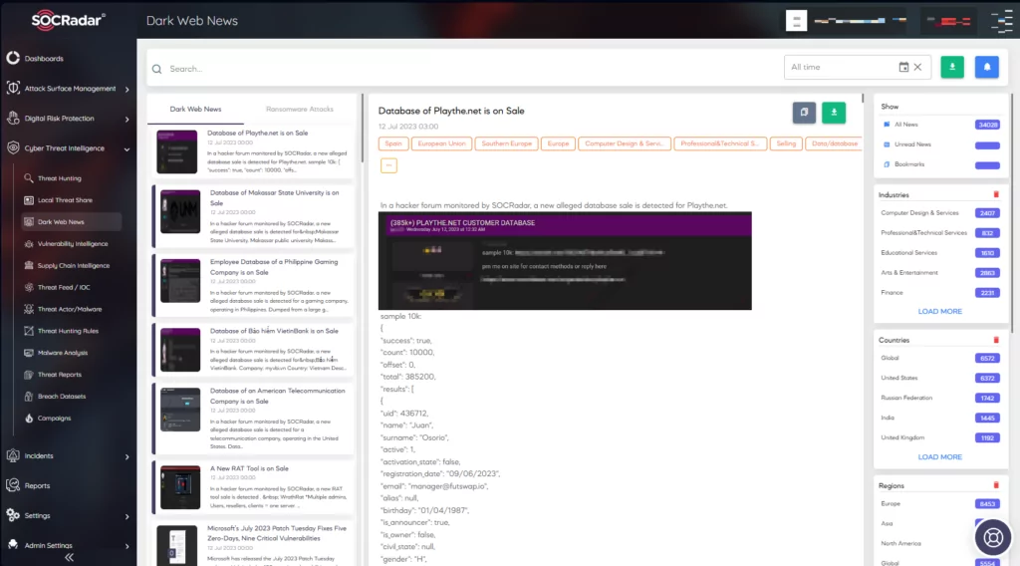Open Threat Hunting Rules item

pos(68,331)
